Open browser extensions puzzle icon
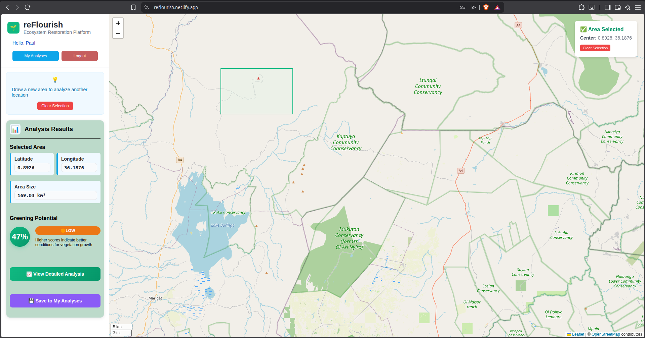Image resolution: width=645 pixels, height=338 pixels. (x=581, y=7)
